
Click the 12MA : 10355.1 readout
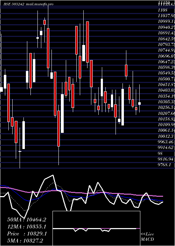pyautogui.click(x=27, y=227)
